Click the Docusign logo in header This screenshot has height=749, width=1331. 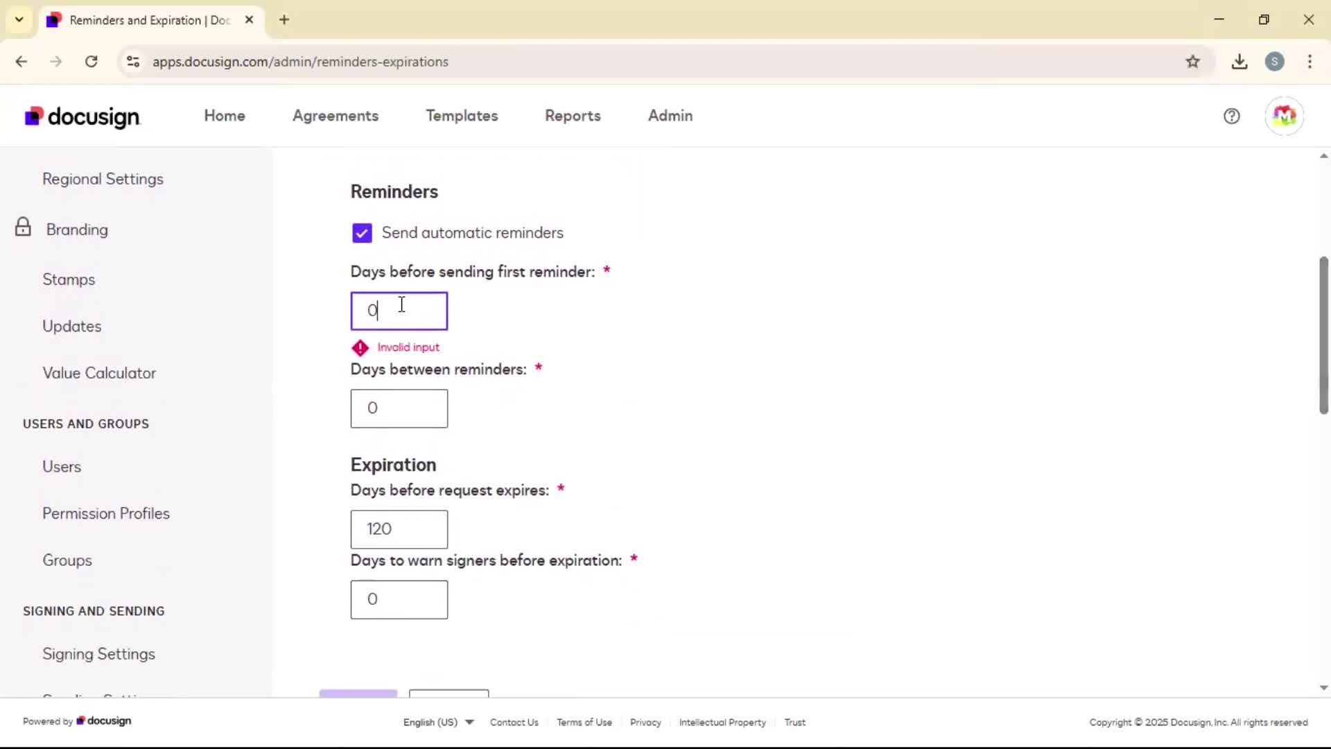[82, 117]
